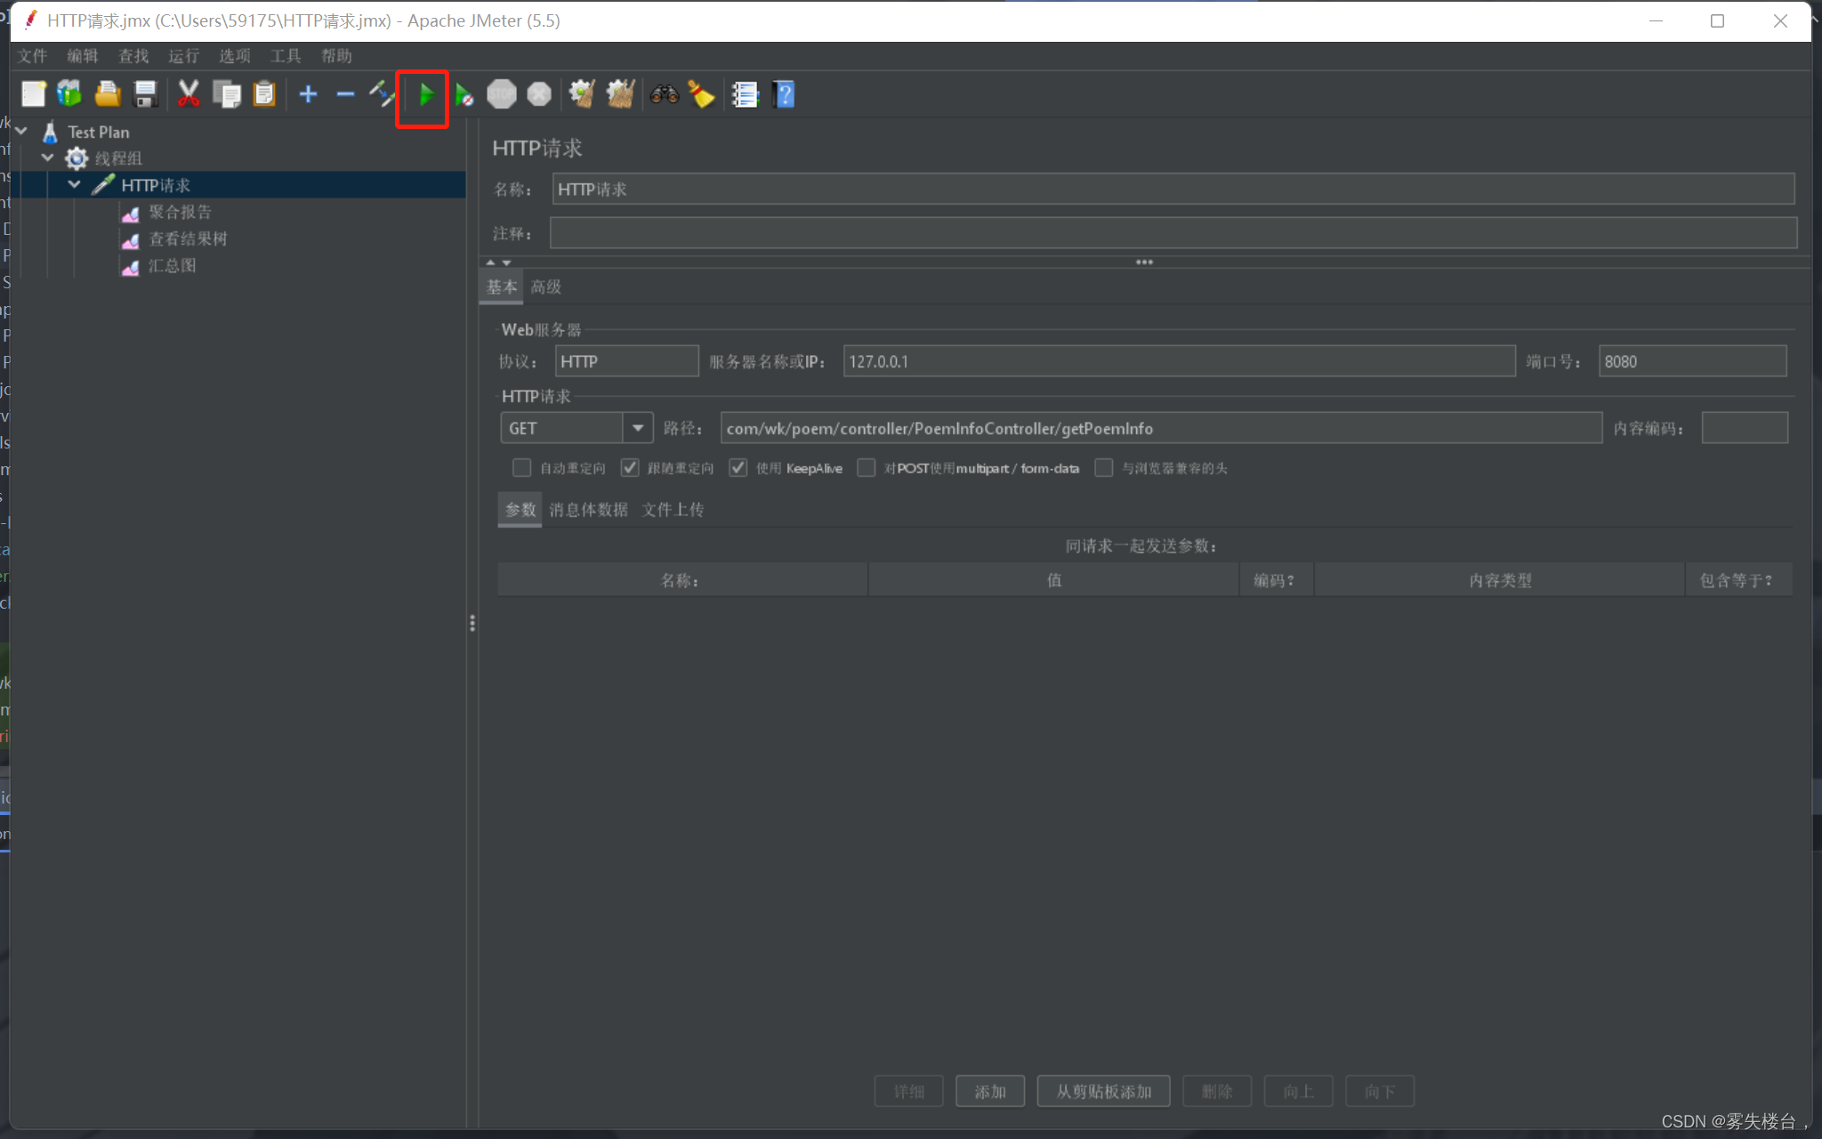
Task: Click the Clear All results icon
Action: [620, 93]
